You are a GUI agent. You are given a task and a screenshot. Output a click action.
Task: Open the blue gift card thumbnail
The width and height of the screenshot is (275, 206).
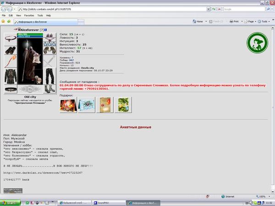87,105
